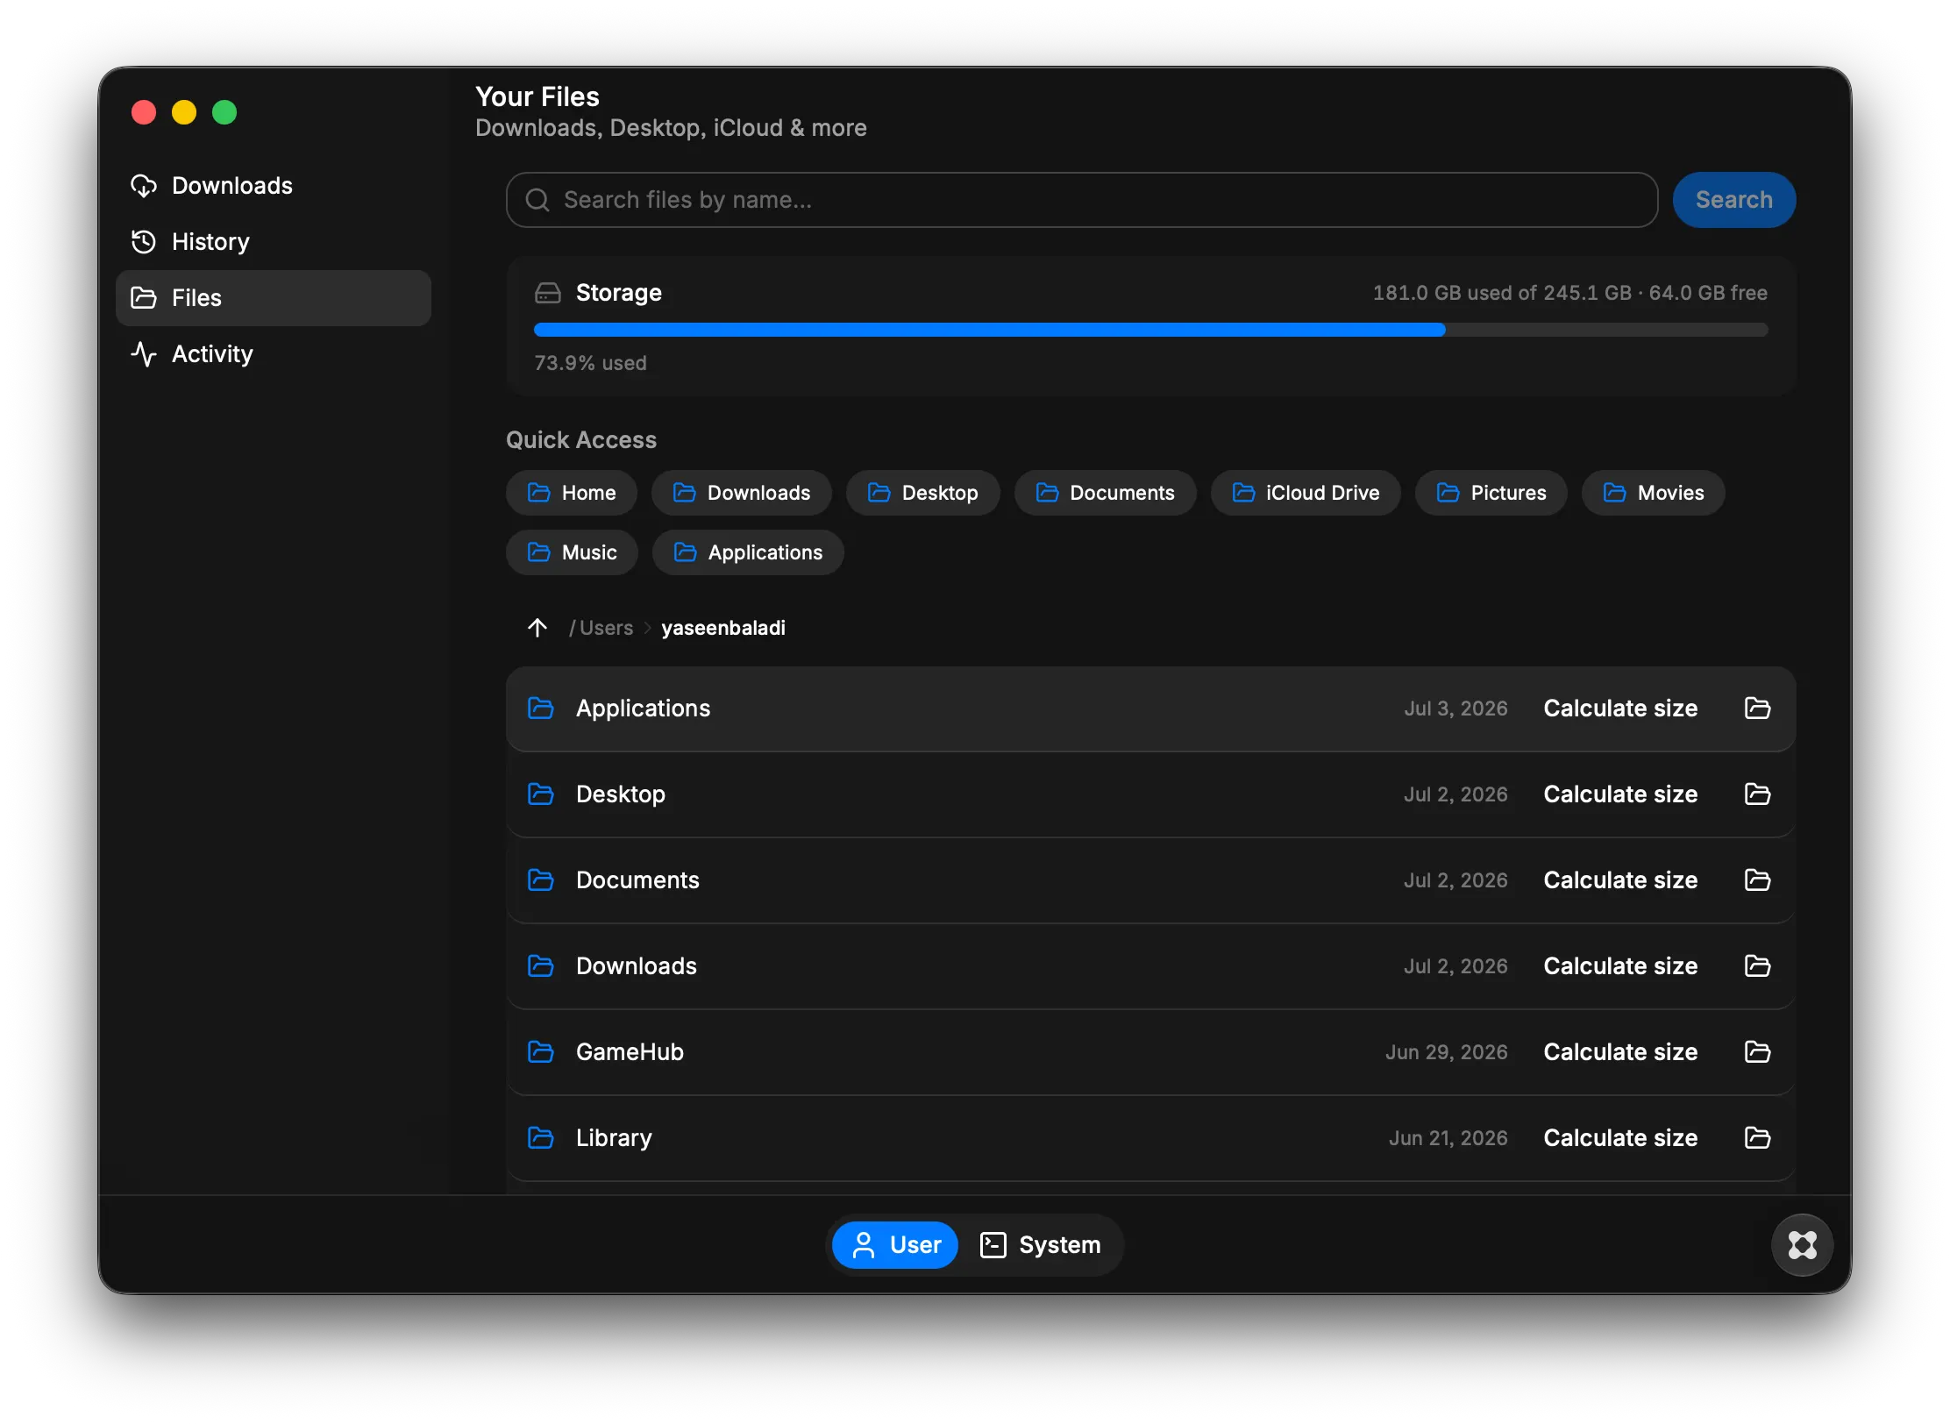Open the Library folder row
This screenshot has width=1950, height=1424.
1150,1138
